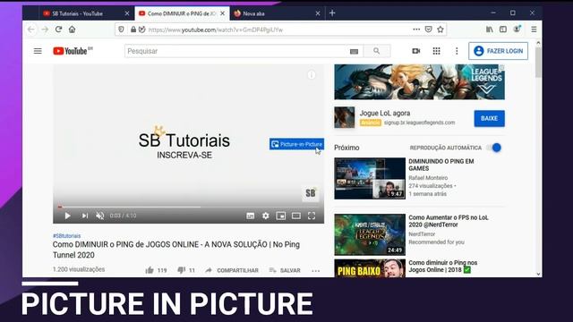Go forward in browser
The image size is (573, 322).
point(45,30)
